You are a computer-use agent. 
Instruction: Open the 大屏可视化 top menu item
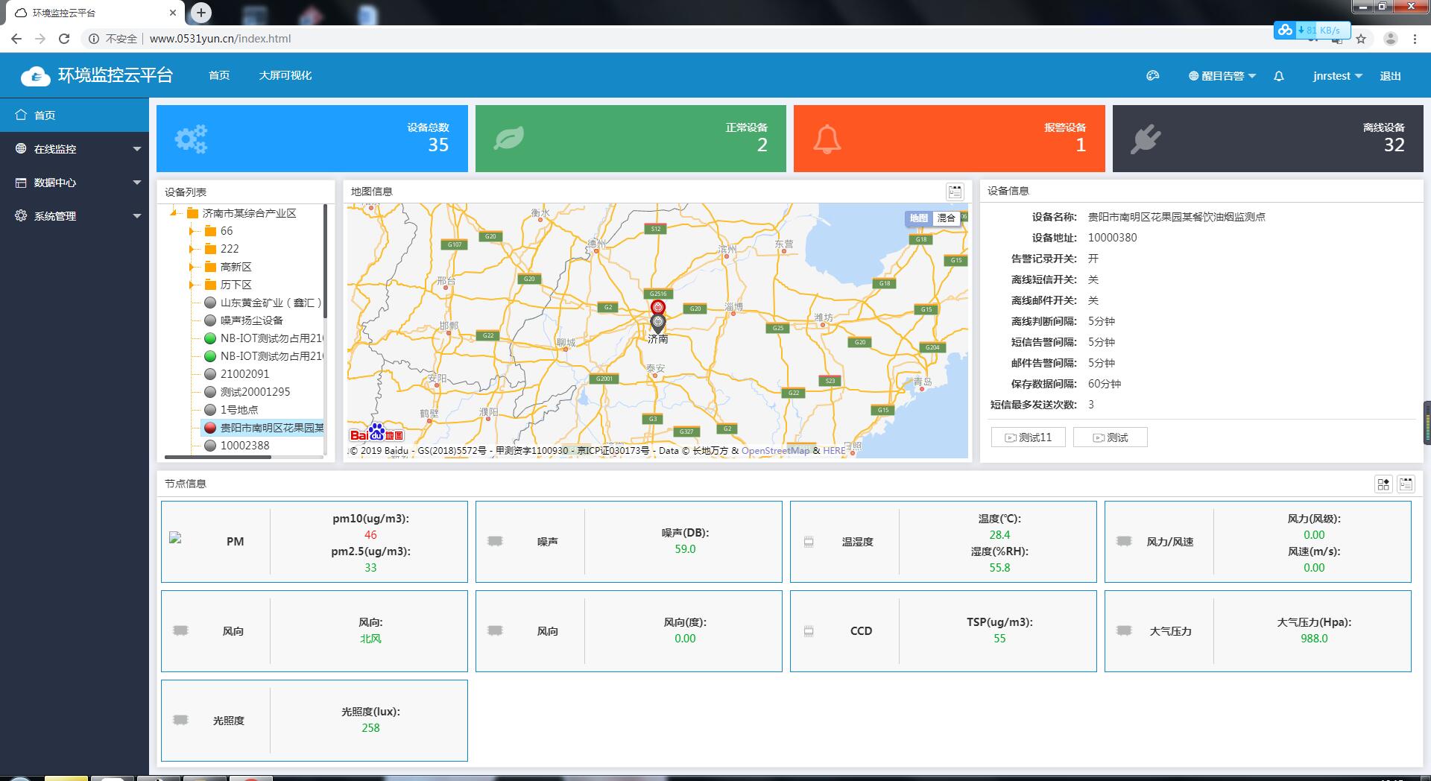(x=285, y=75)
